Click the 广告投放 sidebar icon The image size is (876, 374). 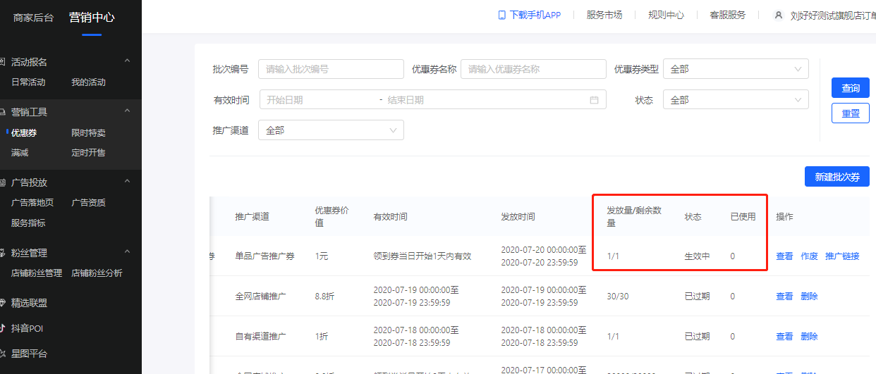tap(3, 182)
